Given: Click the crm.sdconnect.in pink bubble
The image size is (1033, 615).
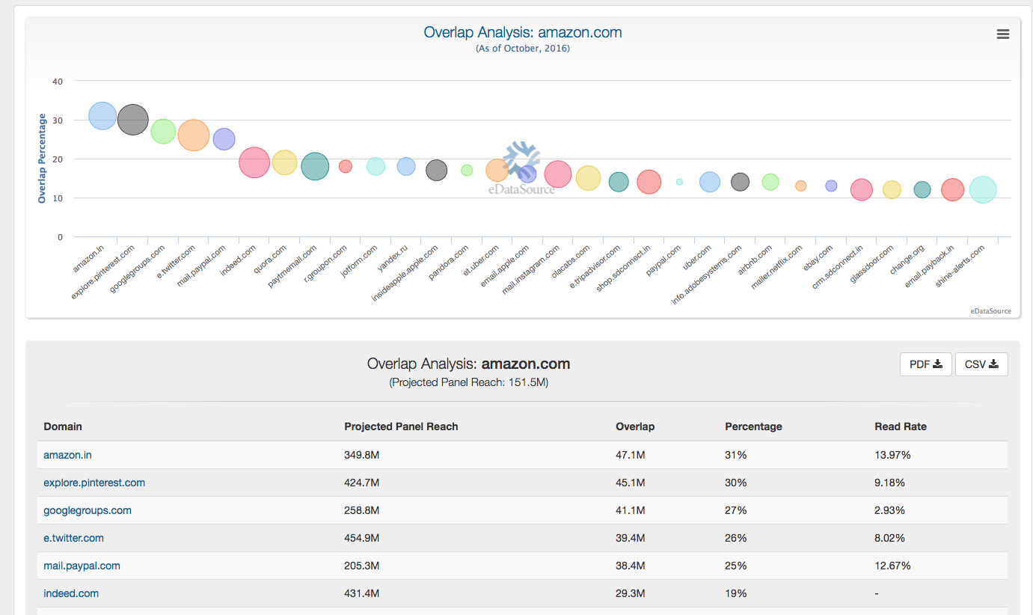Looking at the screenshot, I should coord(862,190).
